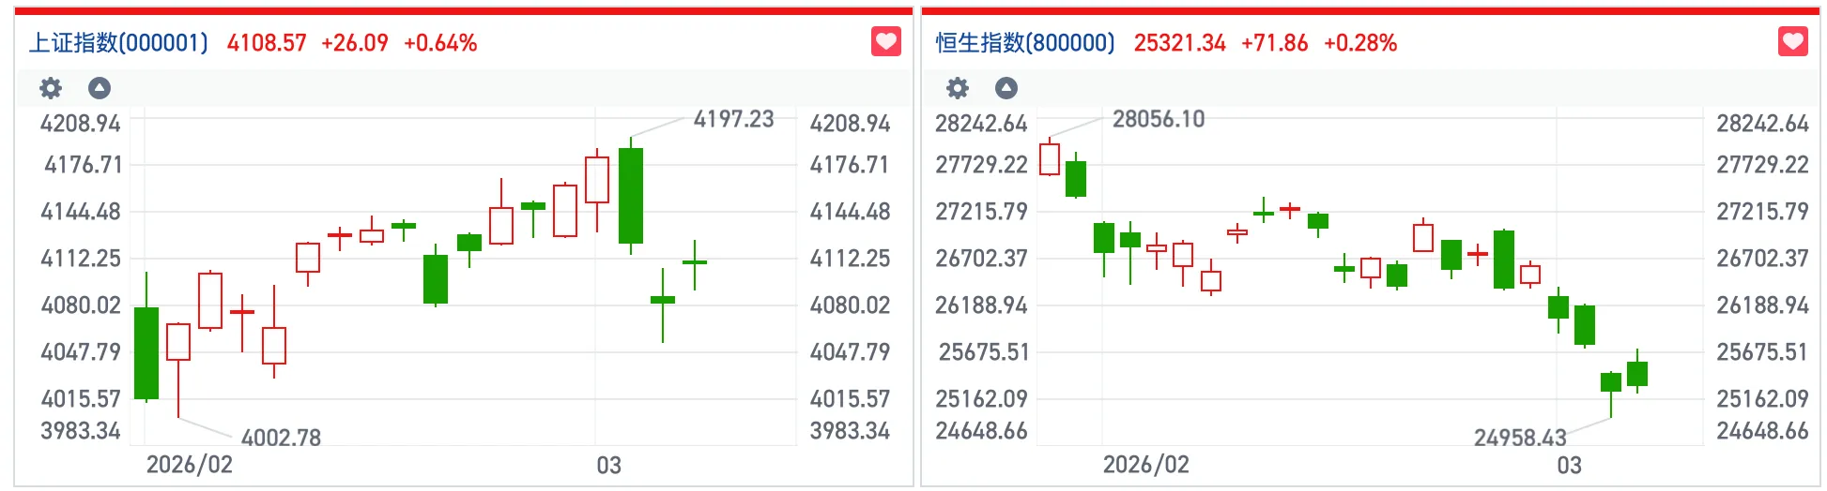Collapse the 上证指数 chart with arrow icon

point(100,88)
